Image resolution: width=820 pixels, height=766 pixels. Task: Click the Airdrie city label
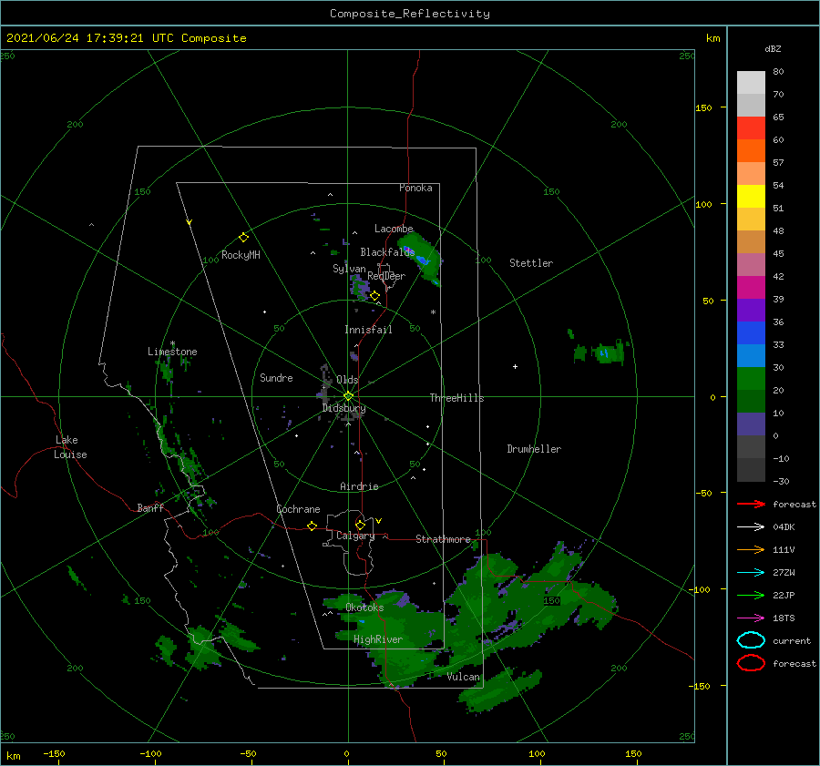click(x=359, y=486)
